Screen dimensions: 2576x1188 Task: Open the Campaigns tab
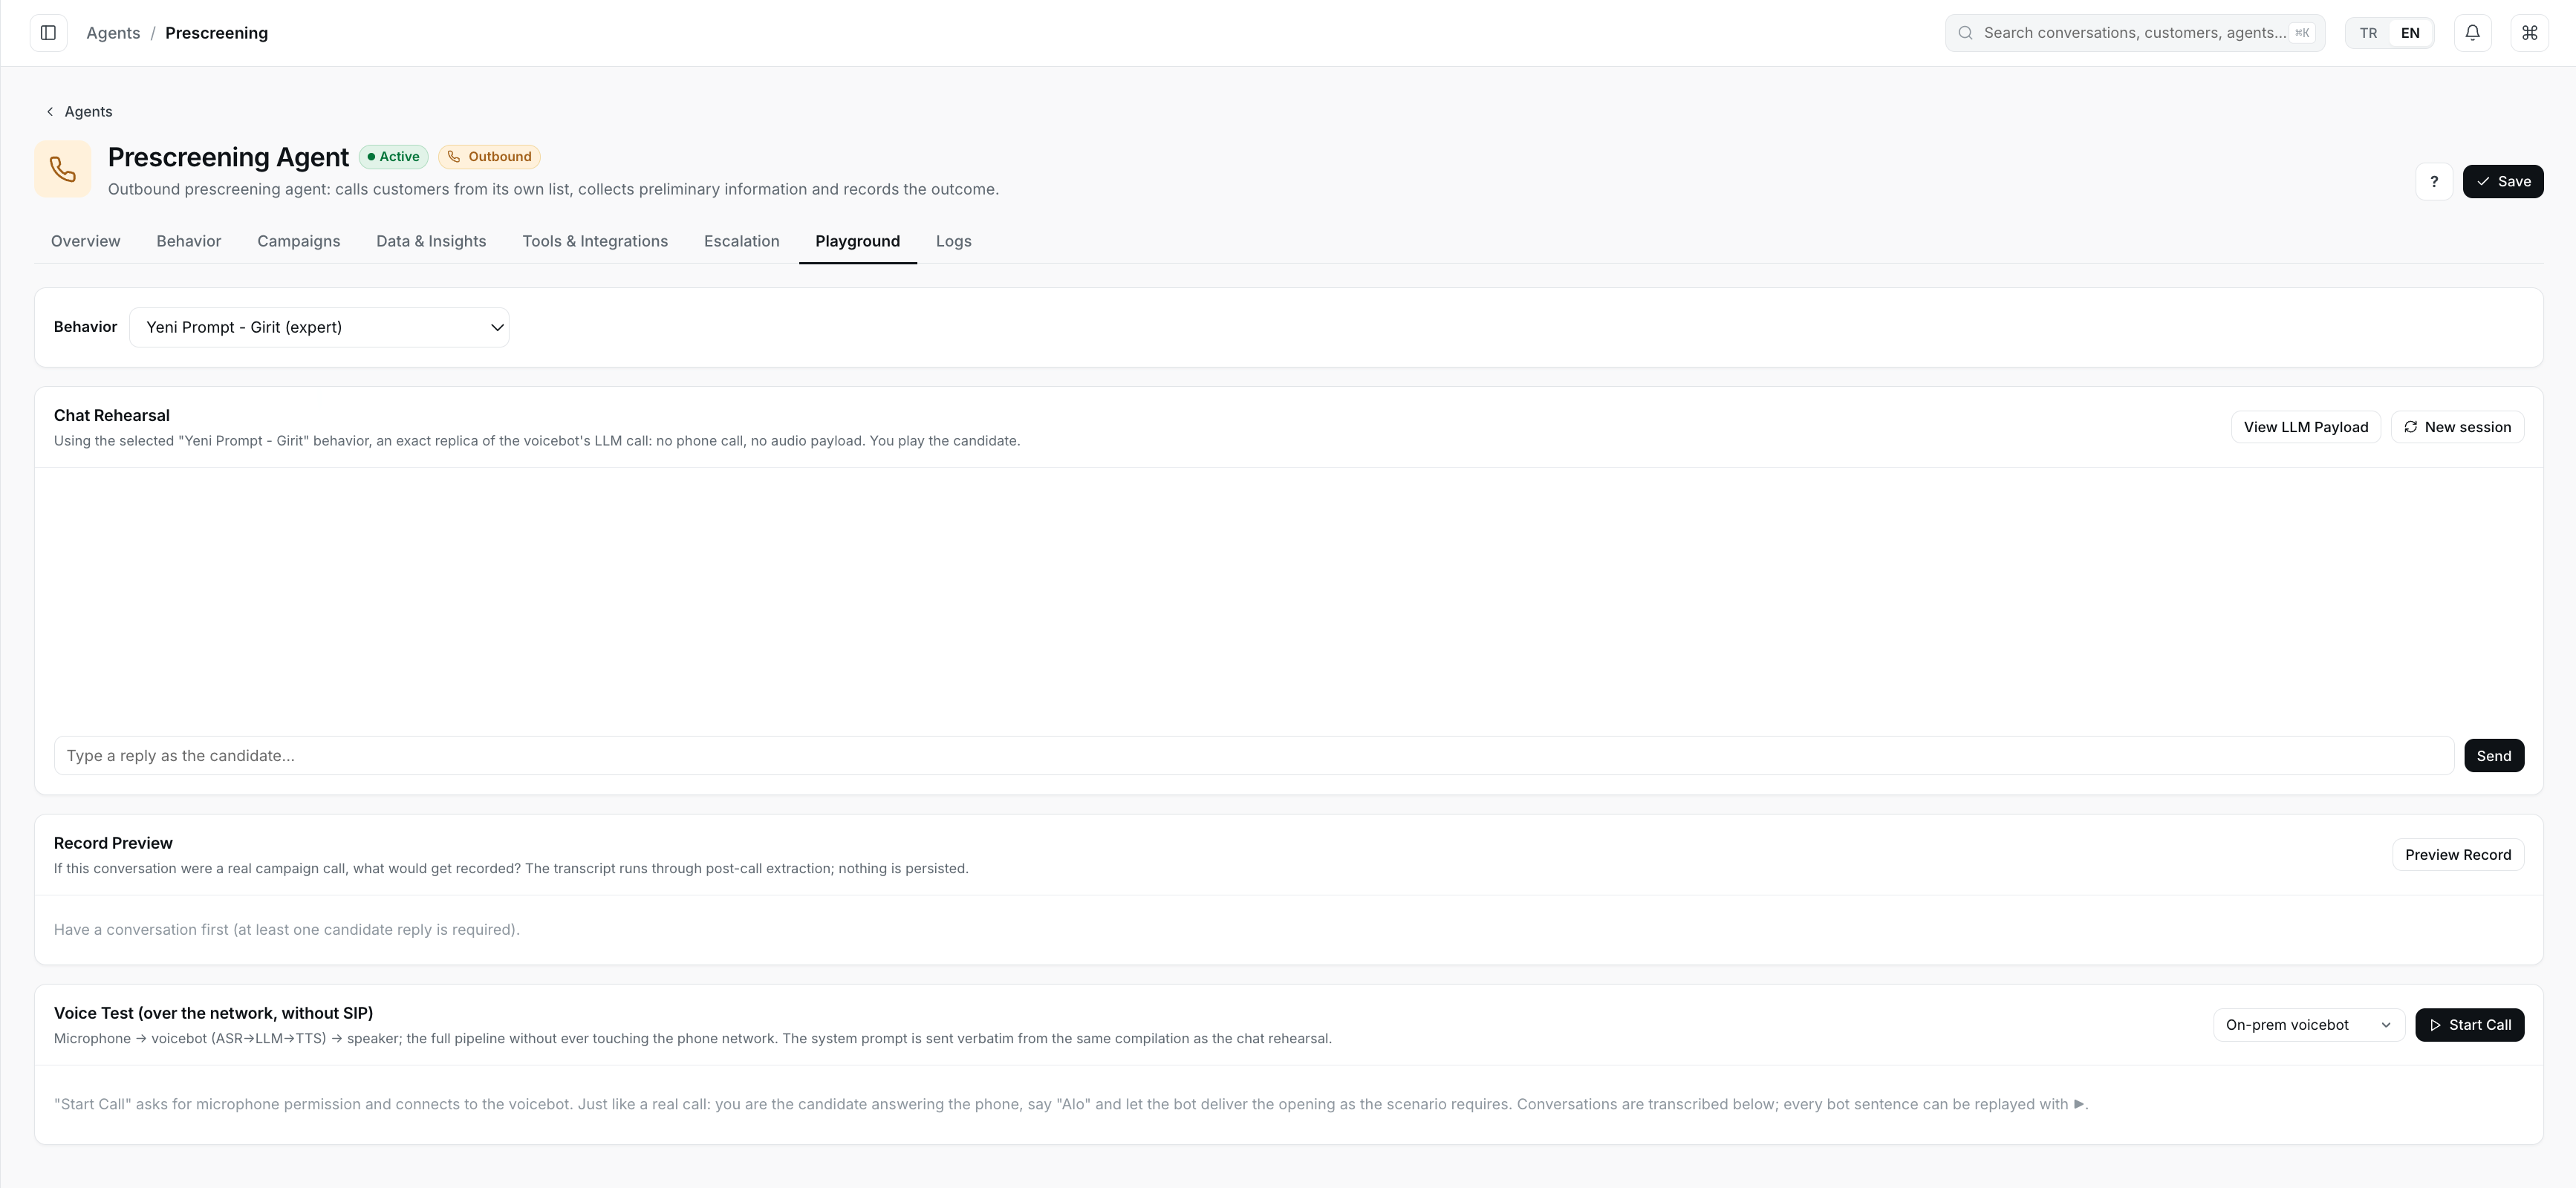click(x=299, y=241)
